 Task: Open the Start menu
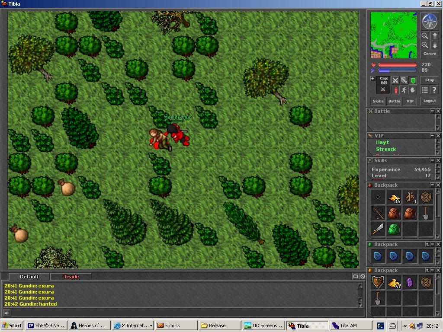pos(12,326)
